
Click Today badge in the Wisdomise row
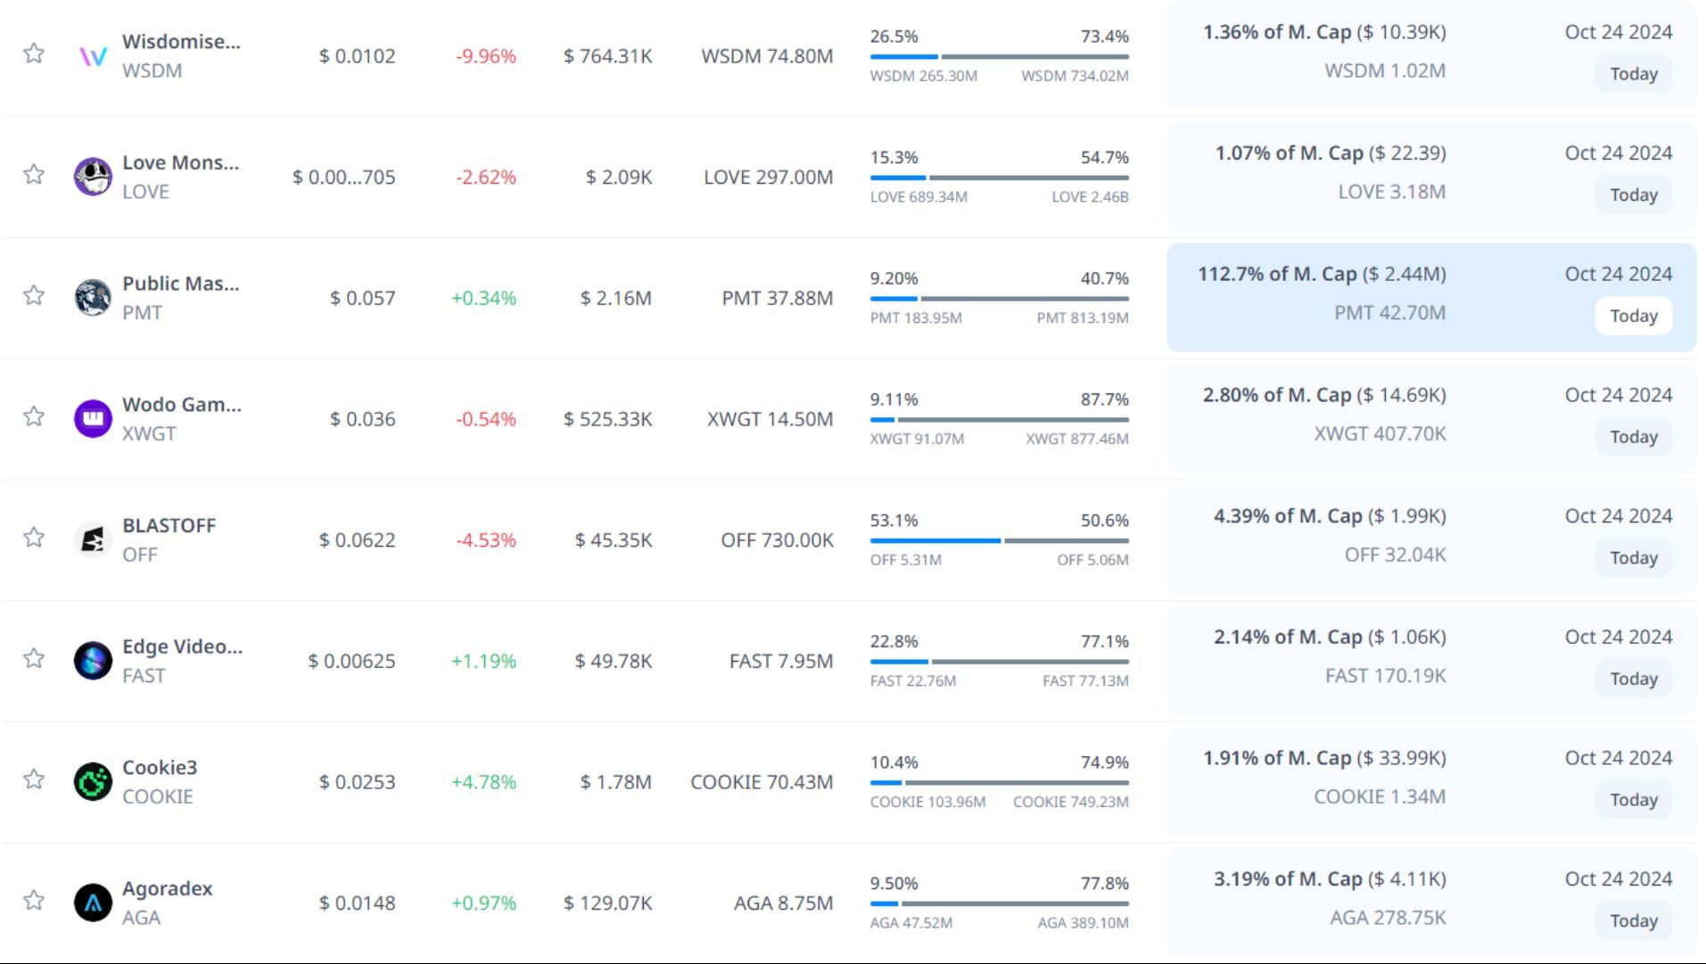pos(1633,74)
